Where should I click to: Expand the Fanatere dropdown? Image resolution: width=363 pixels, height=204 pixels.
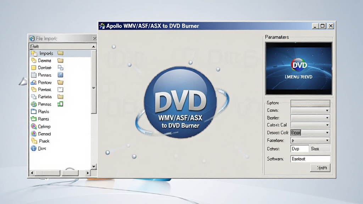click(x=310, y=140)
